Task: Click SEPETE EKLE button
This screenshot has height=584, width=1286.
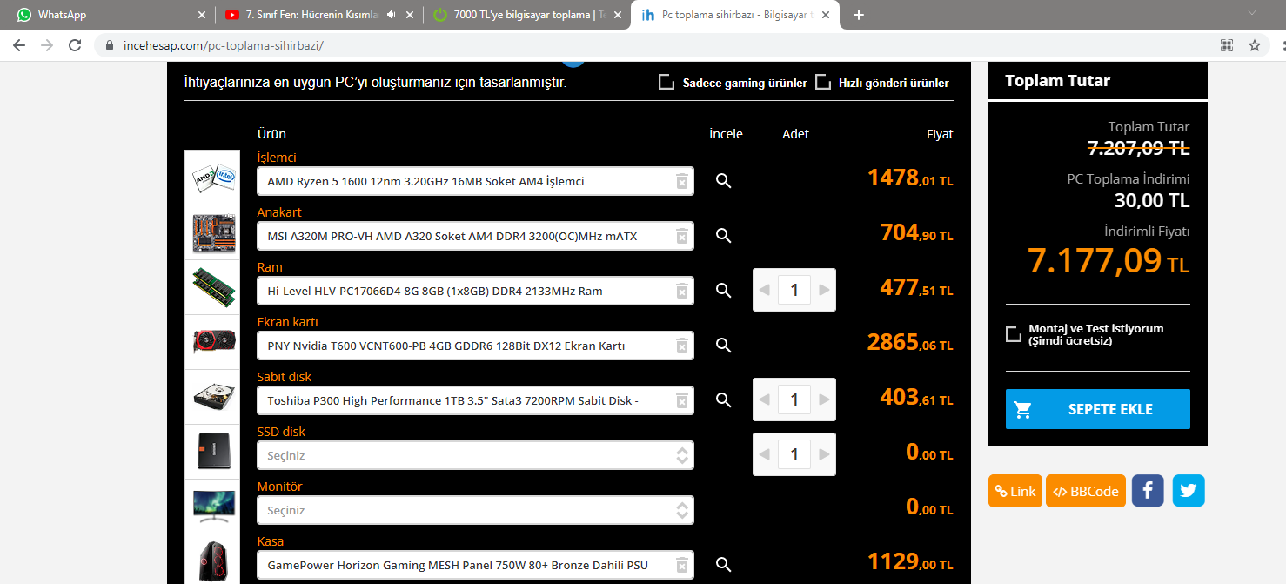Action: point(1098,409)
